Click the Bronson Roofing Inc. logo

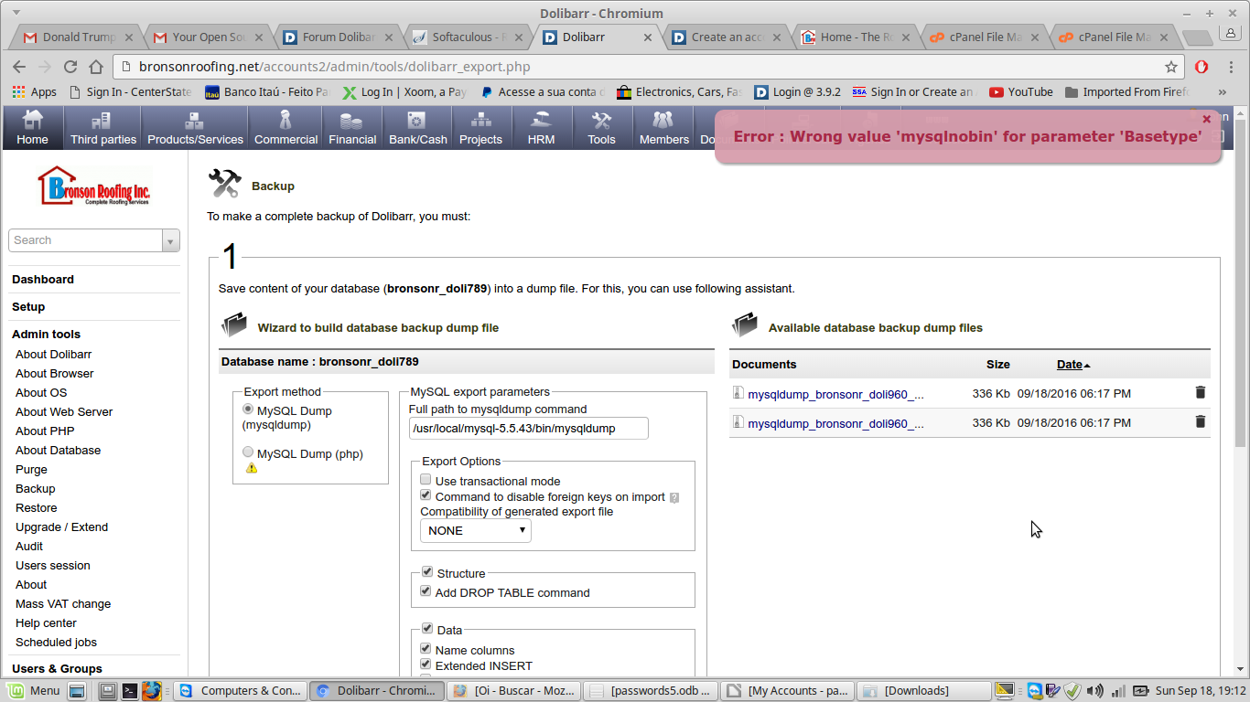point(94,186)
